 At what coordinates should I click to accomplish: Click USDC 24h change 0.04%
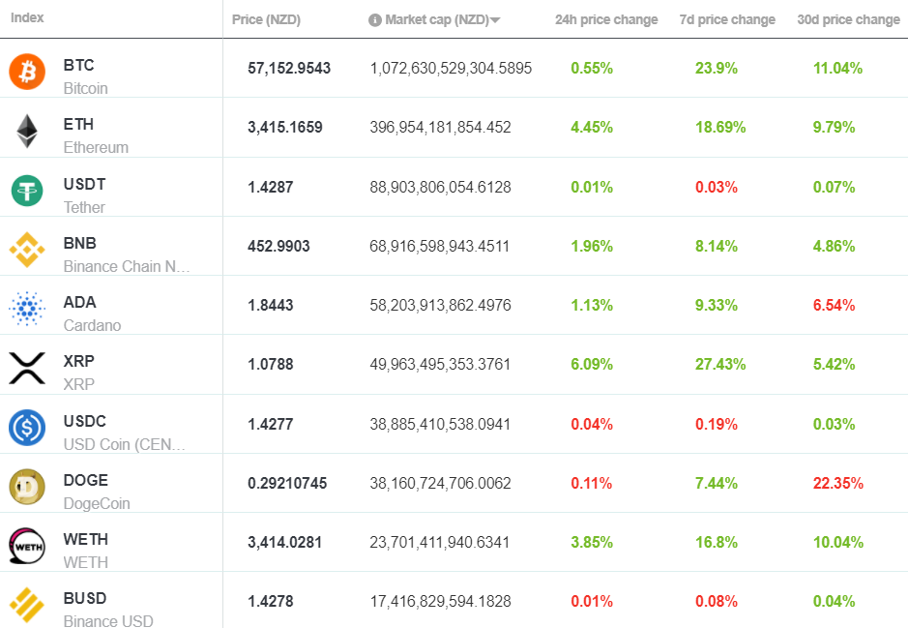point(592,424)
